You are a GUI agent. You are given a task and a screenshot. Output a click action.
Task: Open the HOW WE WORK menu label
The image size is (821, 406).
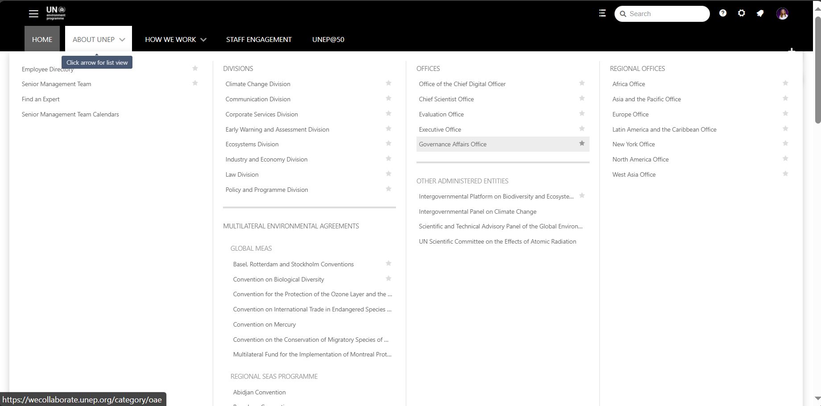tap(170, 39)
